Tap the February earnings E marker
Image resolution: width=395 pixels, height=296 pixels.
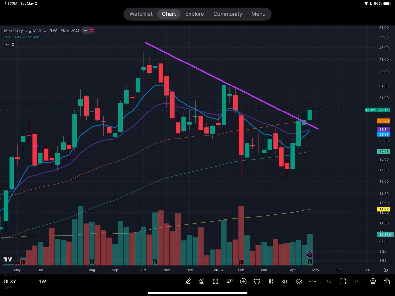(x=241, y=262)
